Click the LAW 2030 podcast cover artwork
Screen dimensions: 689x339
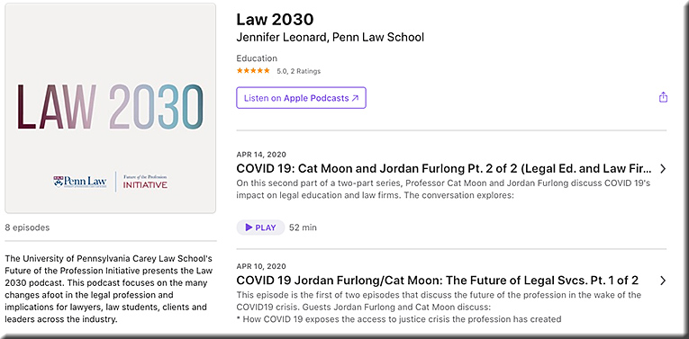[x=110, y=108]
